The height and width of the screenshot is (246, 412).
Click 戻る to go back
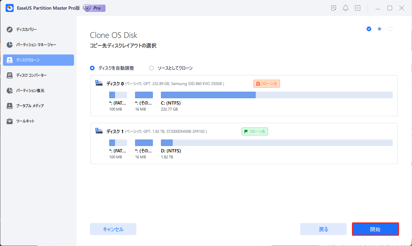(323, 229)
